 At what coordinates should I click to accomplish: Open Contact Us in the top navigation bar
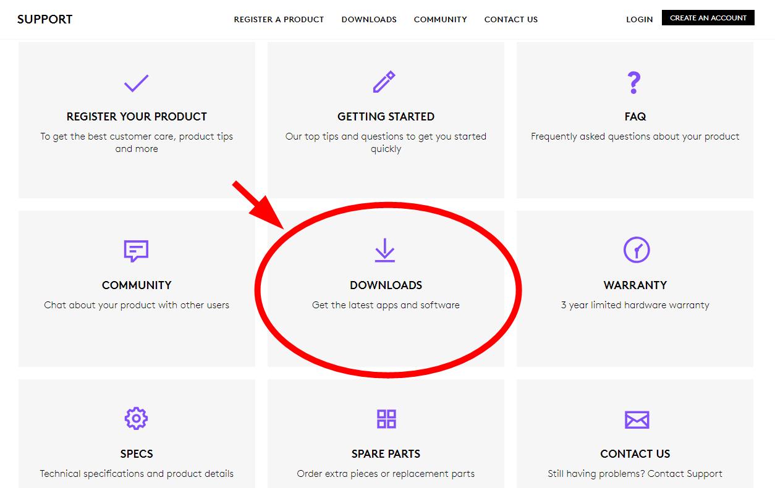511,20
